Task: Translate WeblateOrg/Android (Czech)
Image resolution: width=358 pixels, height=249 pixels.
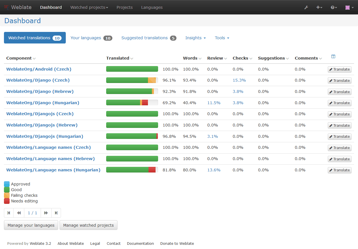Action: point(339,69)
